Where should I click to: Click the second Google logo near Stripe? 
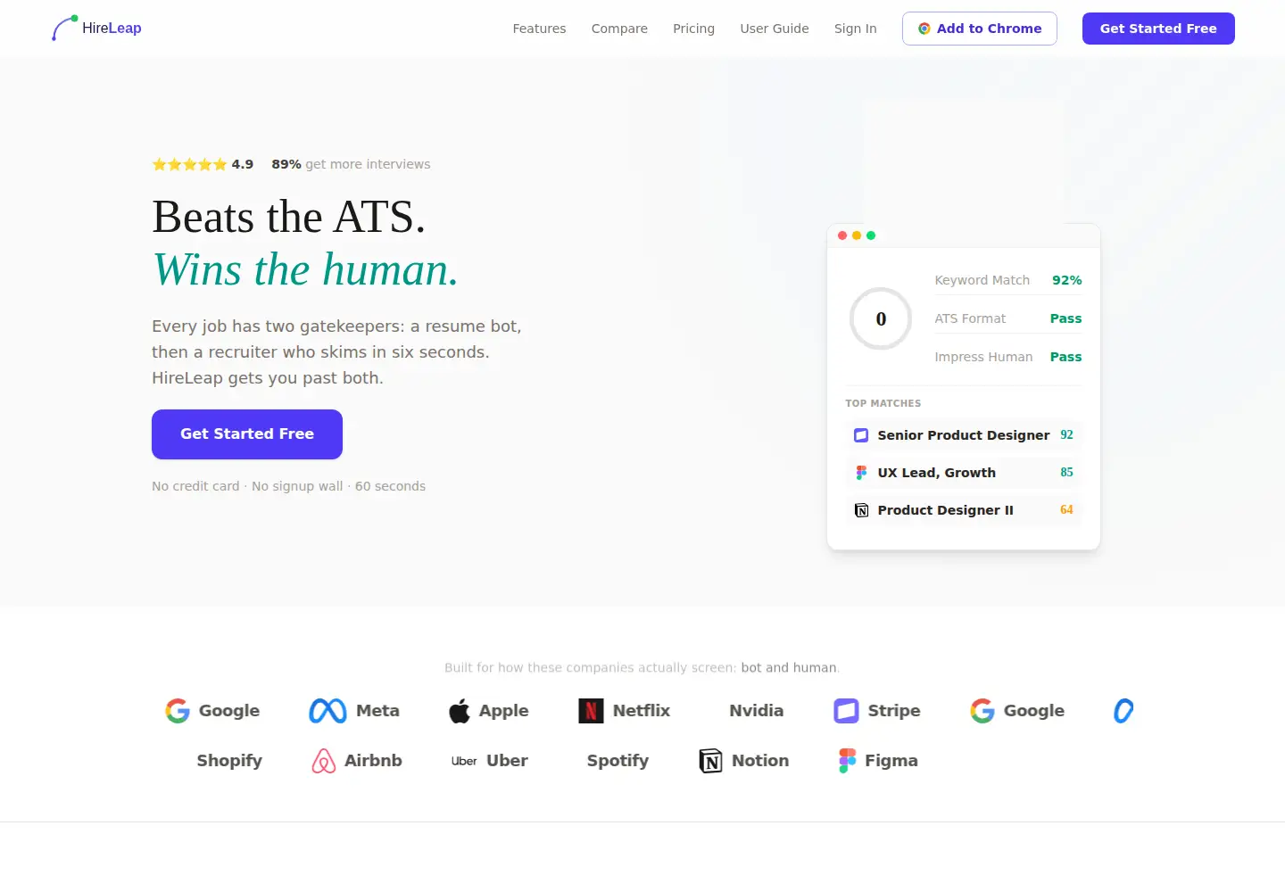[982, 711]
